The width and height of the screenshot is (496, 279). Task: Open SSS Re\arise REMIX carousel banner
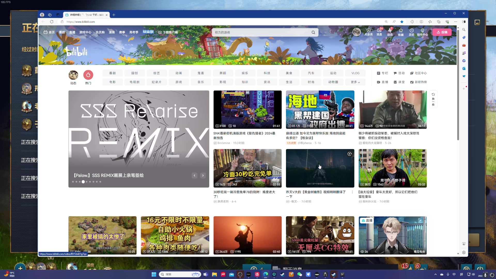(x=139, y=139)
